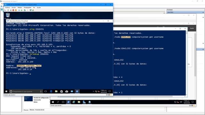
Task: Open Task View in CONCLI02 VM taskbar
Action: pyautogui.click(x=45, y=91)
